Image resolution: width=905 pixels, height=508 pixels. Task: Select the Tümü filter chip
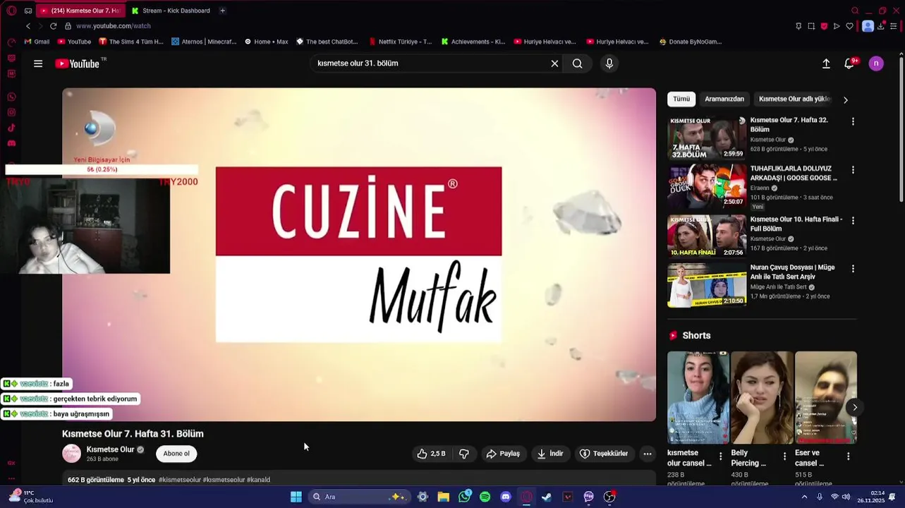tap(681, 99)
